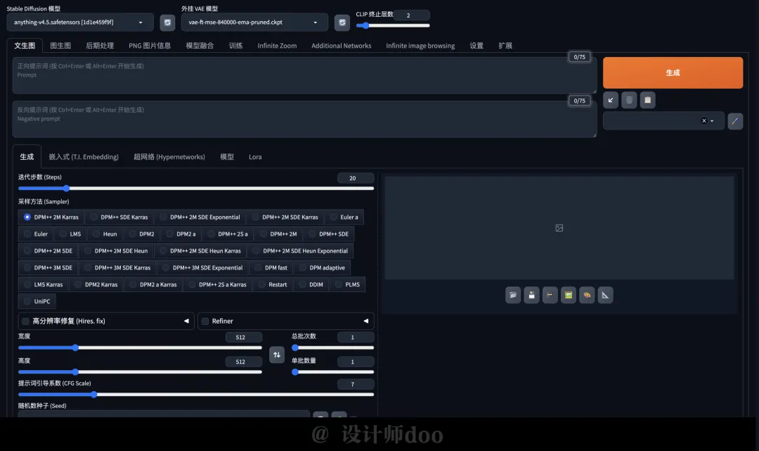
Task: Select the Euler a sampler
Action: pyautogui.click(x=344, y=217)
